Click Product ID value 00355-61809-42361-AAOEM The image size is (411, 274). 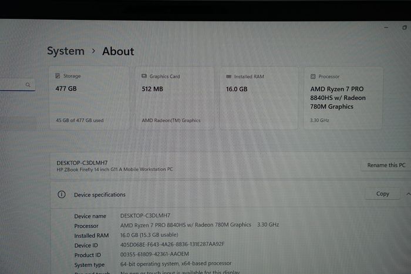click(x=154, y=254)
